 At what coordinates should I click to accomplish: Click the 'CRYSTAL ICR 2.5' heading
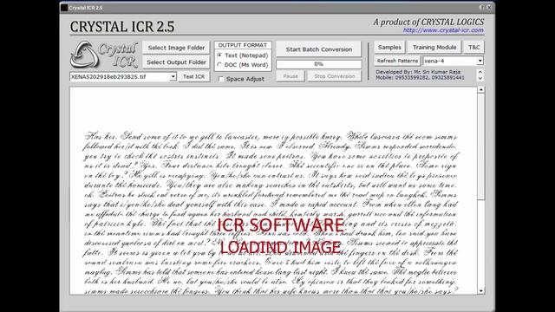coord(122,27)
